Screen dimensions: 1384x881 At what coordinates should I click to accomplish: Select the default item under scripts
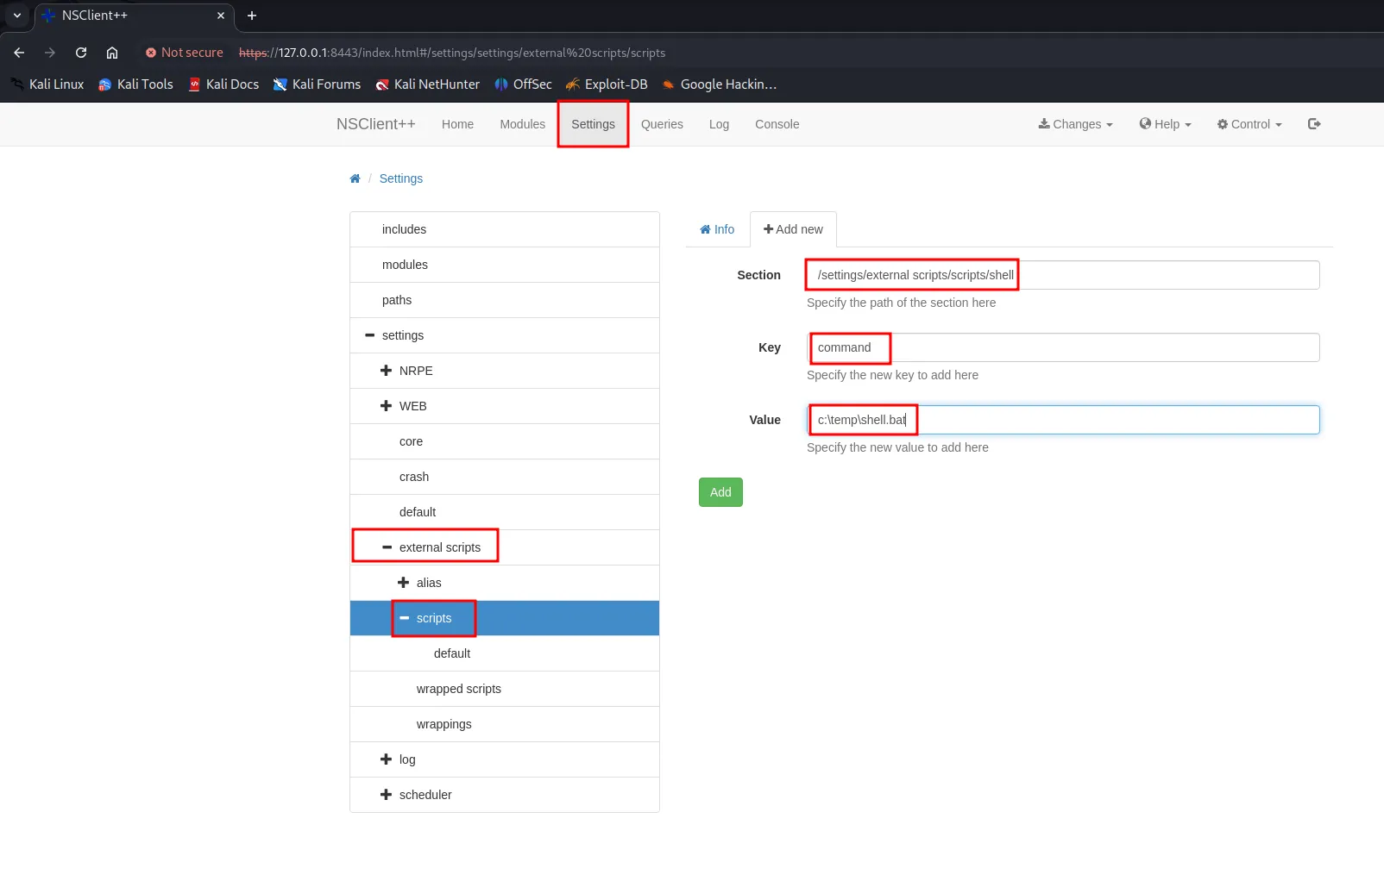[505, 653]
